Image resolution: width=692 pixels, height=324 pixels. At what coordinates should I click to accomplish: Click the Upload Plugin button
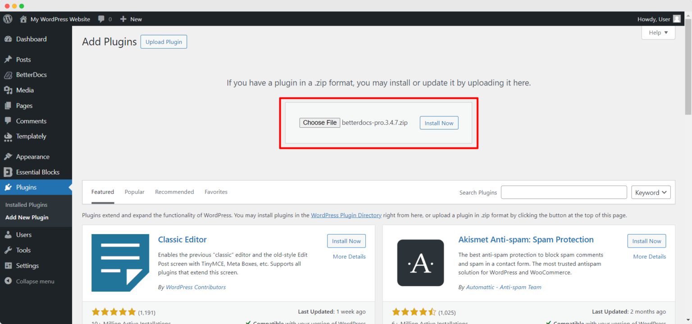(164, 41)
